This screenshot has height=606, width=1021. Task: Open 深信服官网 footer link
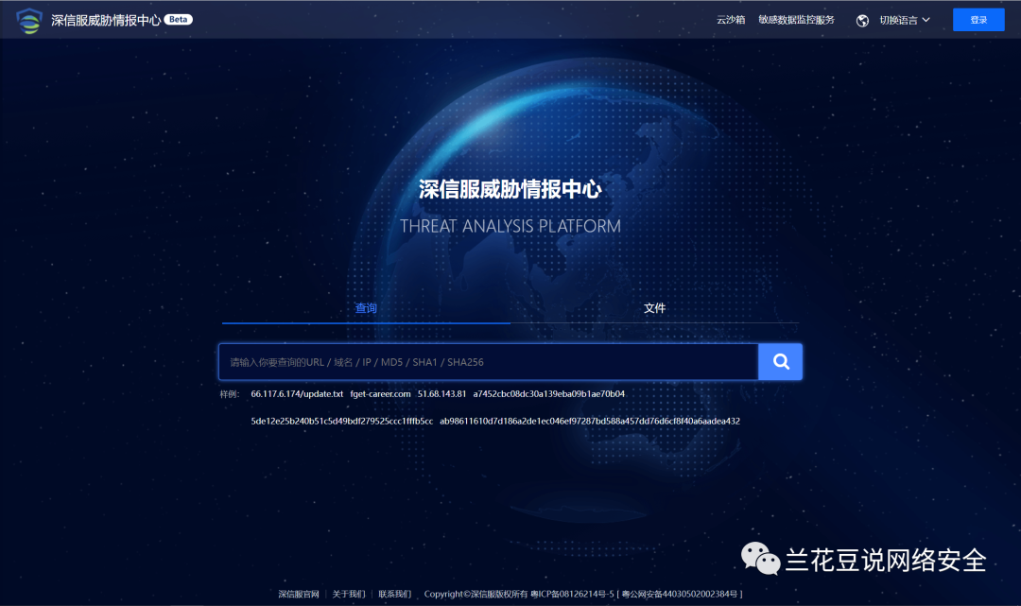point(299,595)
